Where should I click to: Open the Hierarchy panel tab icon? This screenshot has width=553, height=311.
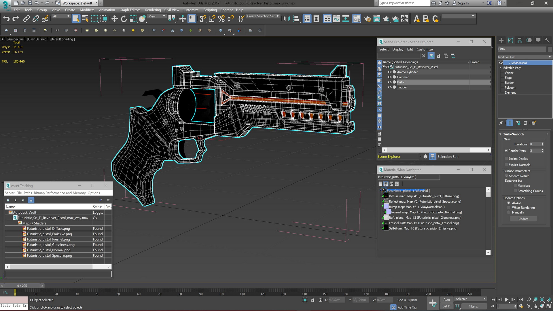[520, 40]
